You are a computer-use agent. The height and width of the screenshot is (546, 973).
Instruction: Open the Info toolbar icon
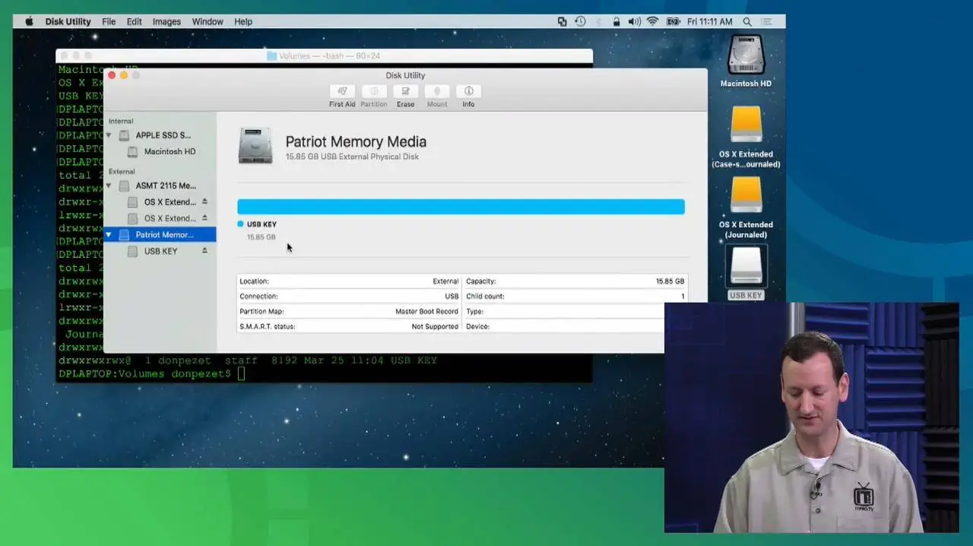[x=468, y=91]
